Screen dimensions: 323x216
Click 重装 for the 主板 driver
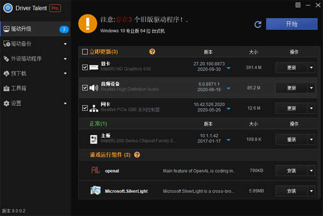[x=291, y=140]
